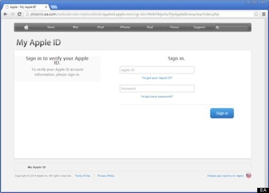Image resolution: width=269 pixels, height=193 pixels.
Task: Minimize the browser window
Action: click(x=249, y=2)
